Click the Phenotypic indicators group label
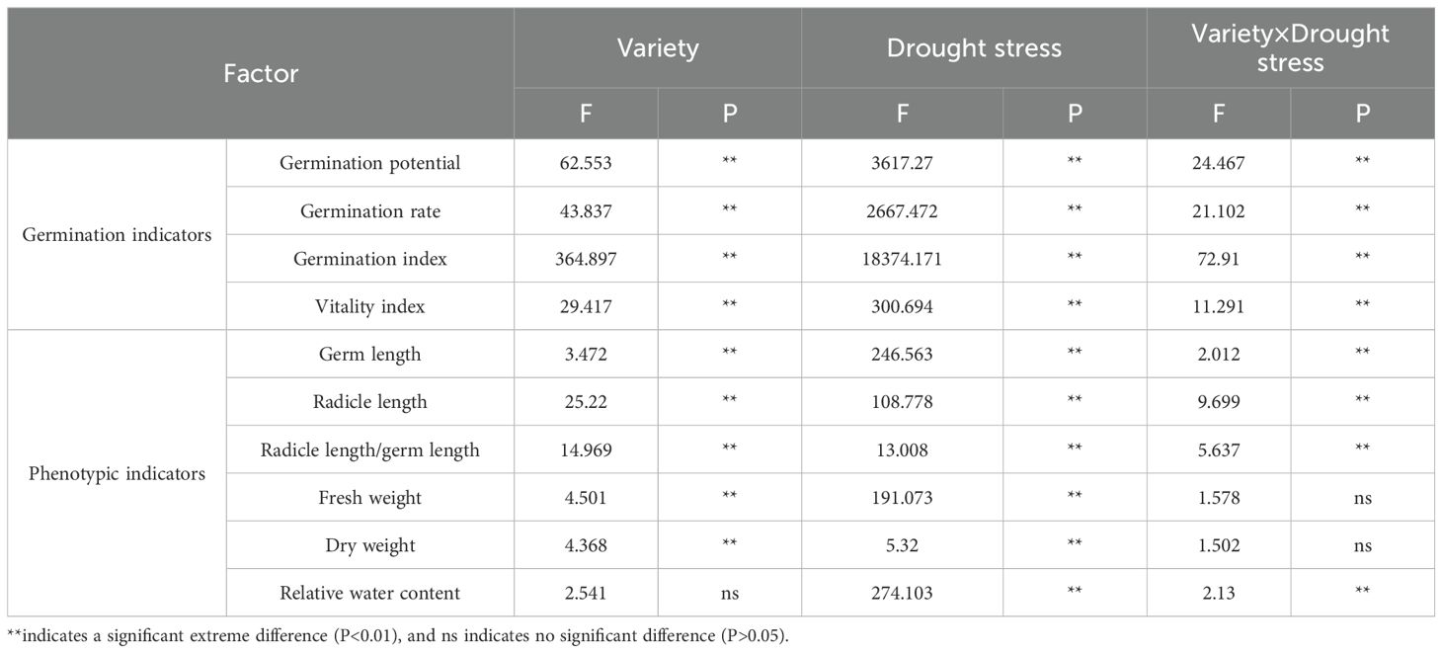 [x=117, y=473]
